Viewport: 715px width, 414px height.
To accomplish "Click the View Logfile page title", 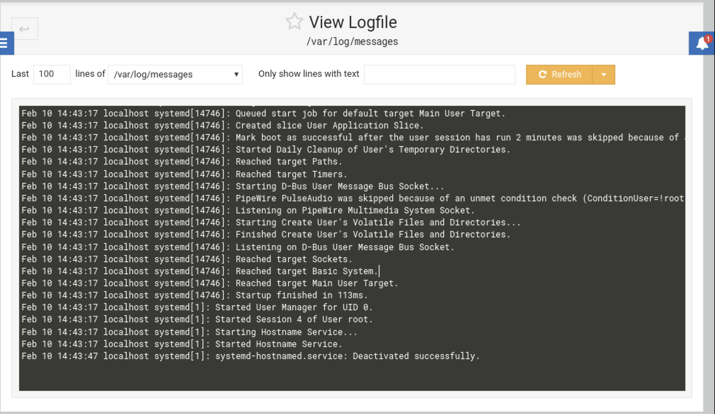I will [352, 22].
